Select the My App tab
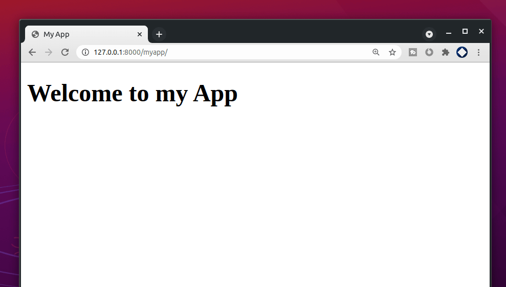This screenshot has width=506, height=287. (86, 34)
